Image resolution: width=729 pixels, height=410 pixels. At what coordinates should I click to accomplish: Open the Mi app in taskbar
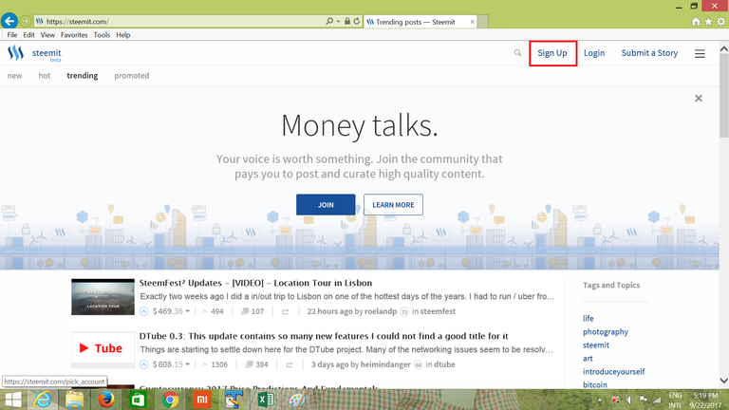[x=201, y=400]
